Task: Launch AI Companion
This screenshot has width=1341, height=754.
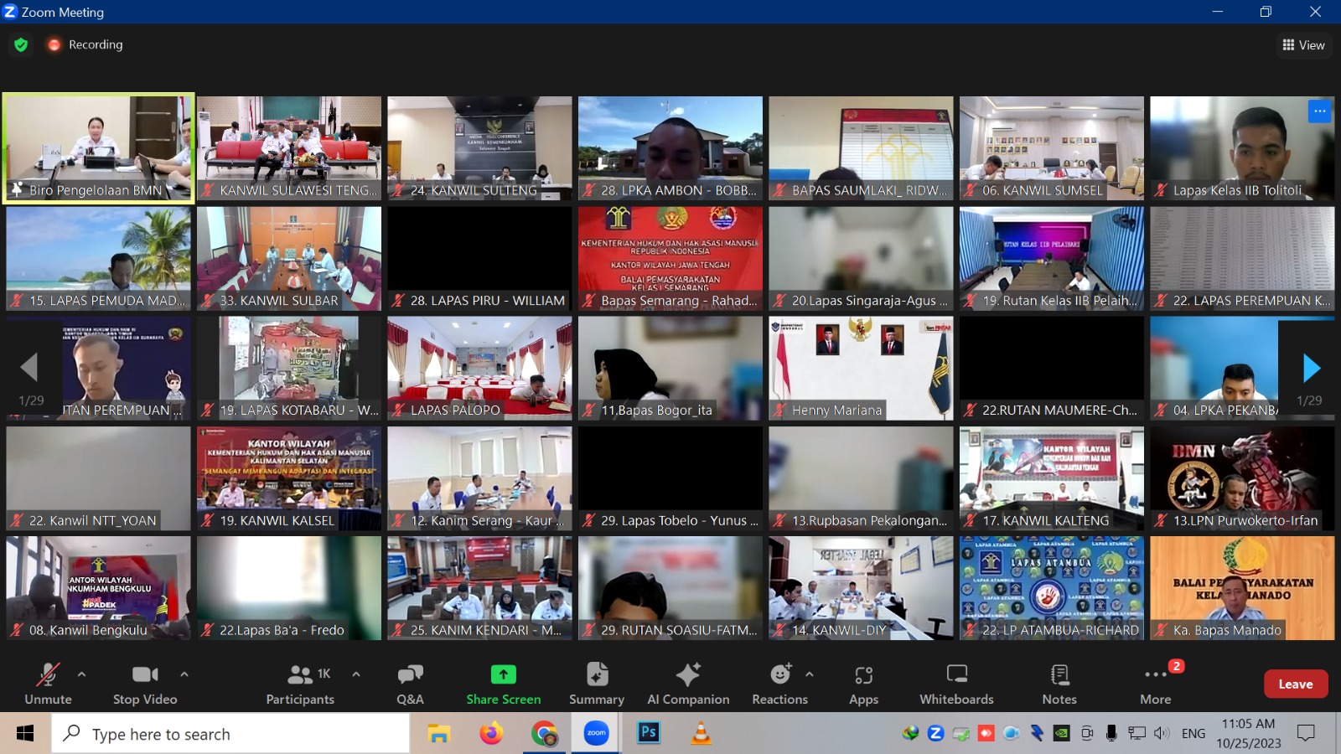Action: (688, 684)
